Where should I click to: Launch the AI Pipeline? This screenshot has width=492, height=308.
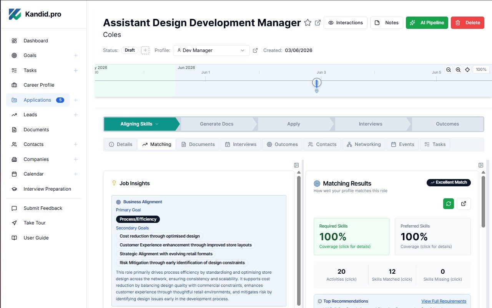point(427,23)
